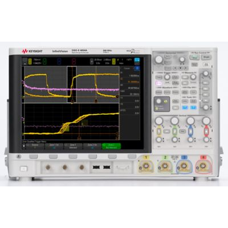Tap channel 1 yellow indicator on screen
Viewport: 228px width, 228px height.
(30, 61)
